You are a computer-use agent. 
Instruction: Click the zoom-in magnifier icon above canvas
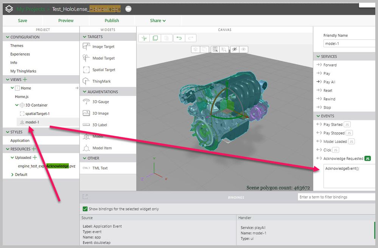tap(215, 49)
